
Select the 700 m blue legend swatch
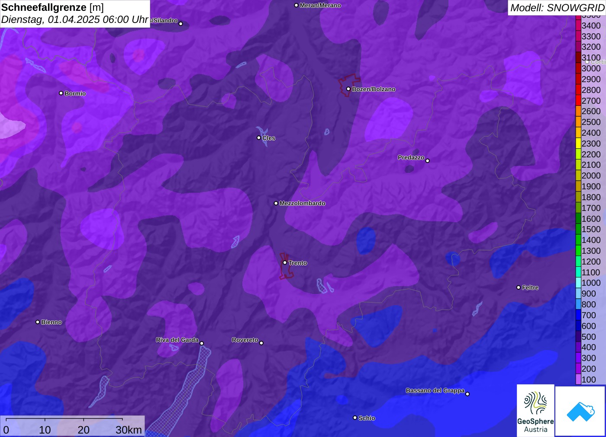pos(578,315)
